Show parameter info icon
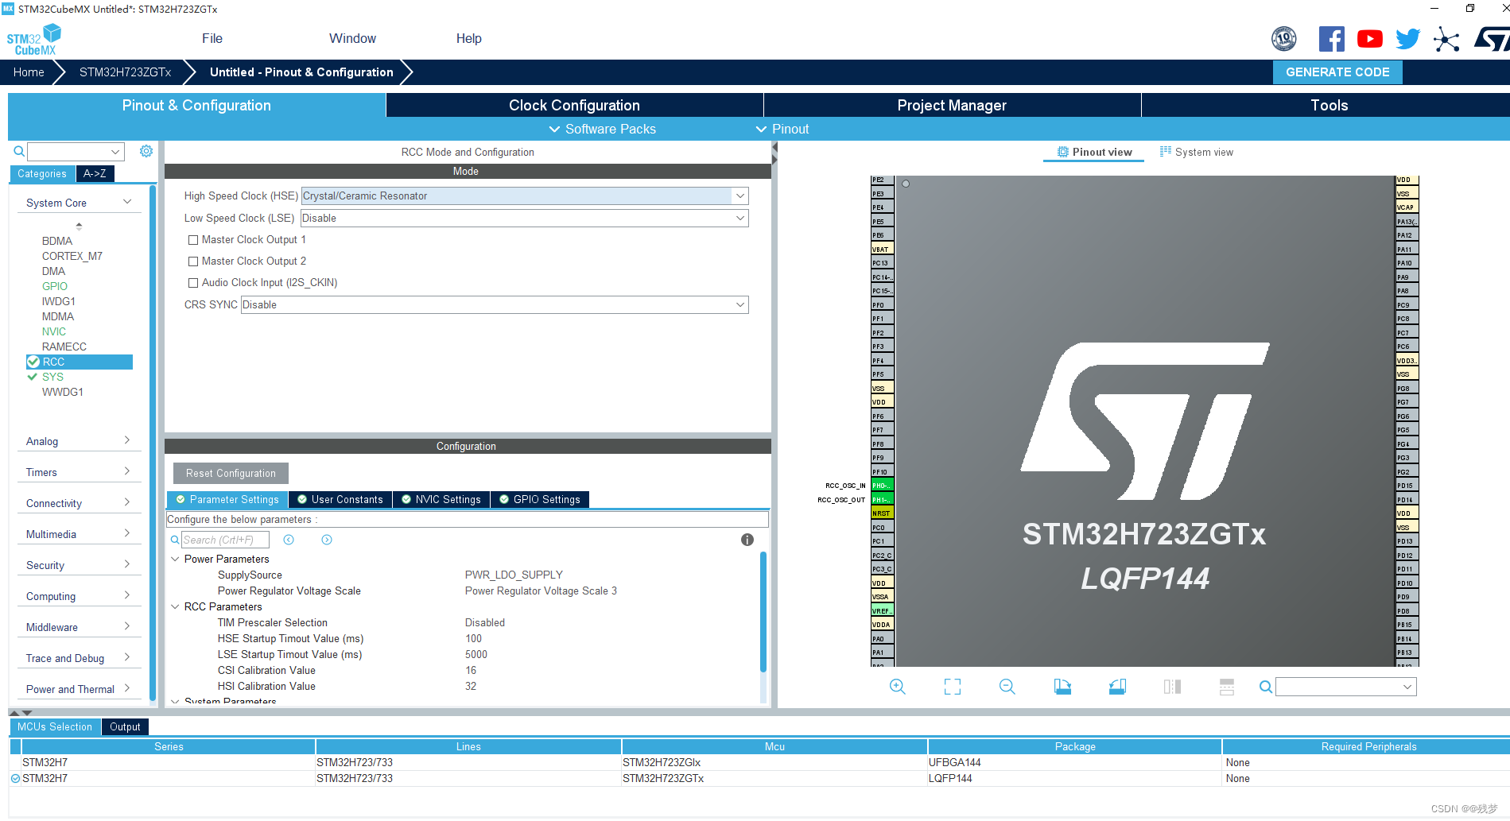 pyautogui.click(x=747, y=540)
